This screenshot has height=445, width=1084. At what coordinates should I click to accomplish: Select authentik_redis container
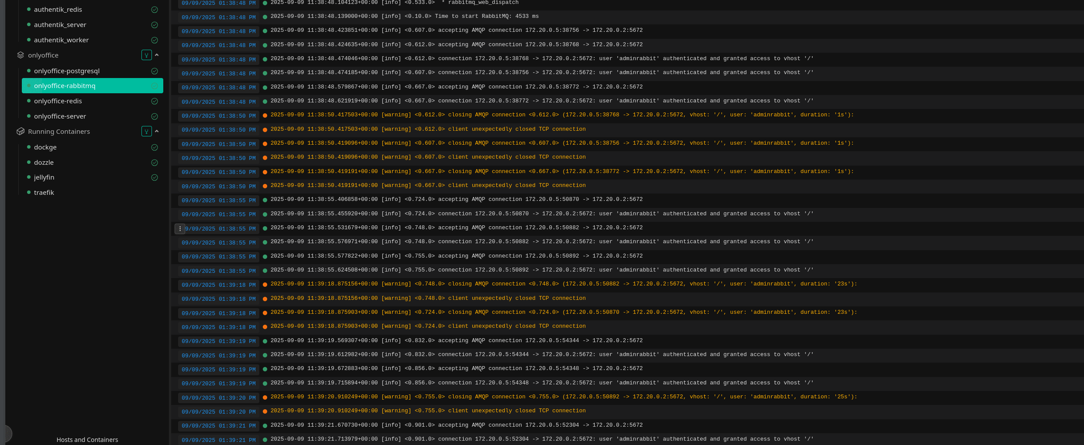pos(58,10)
